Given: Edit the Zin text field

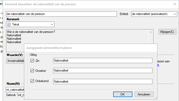Looking at the screenshot, I should (x=103, y=60).
